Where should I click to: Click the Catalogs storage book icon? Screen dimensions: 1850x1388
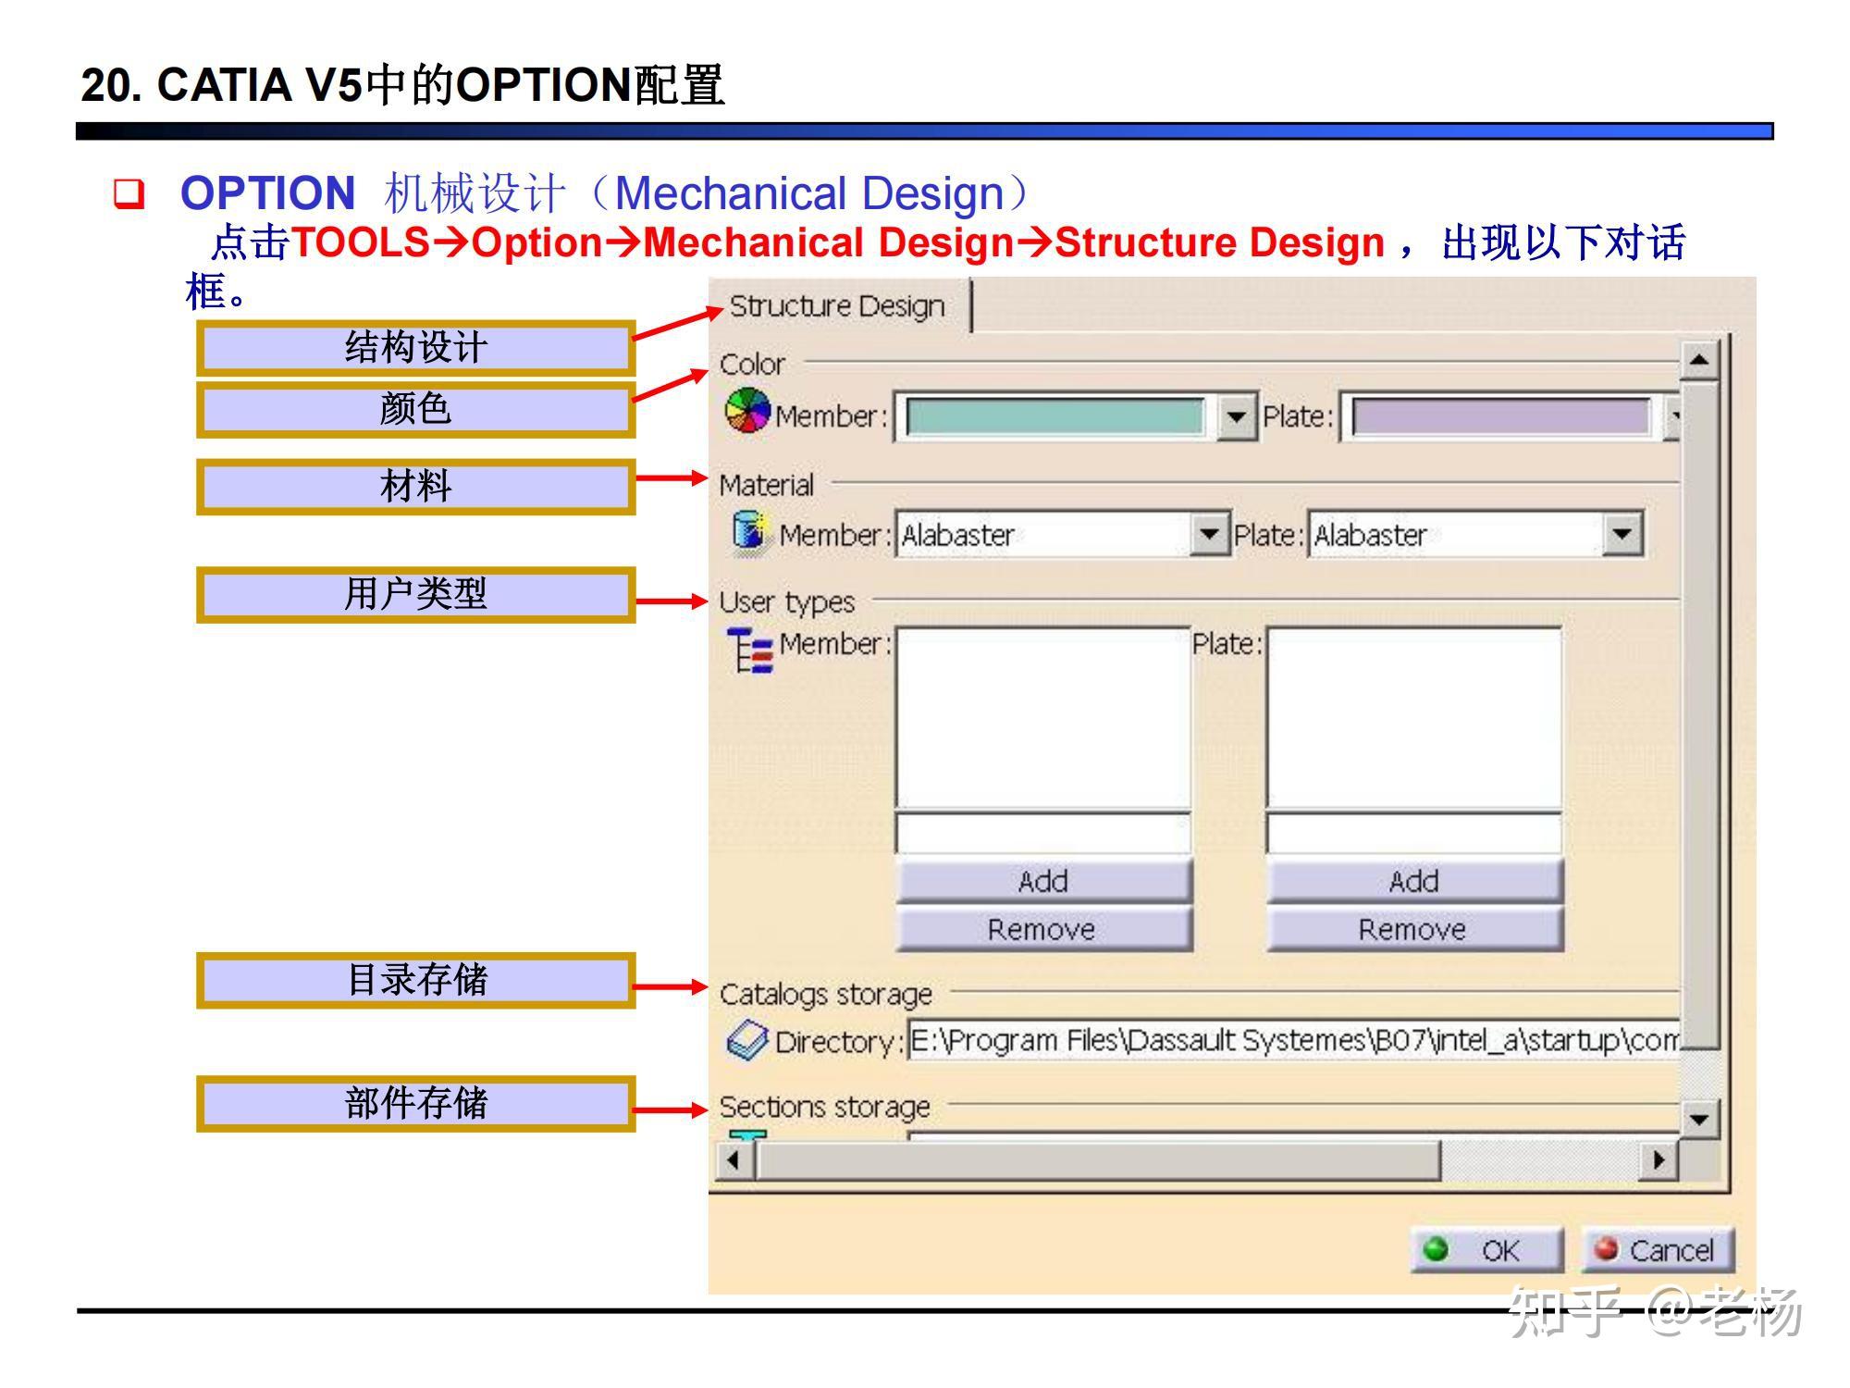tap(747, 1041)
